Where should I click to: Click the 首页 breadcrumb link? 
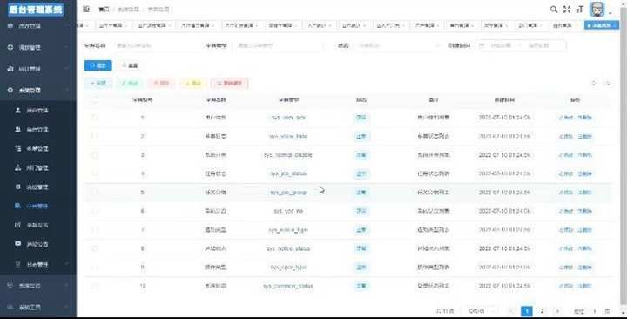click(104, 10)
